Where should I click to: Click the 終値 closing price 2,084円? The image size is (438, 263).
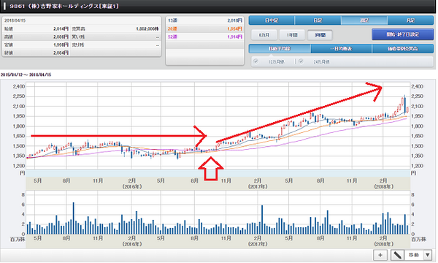pos(61,53)
